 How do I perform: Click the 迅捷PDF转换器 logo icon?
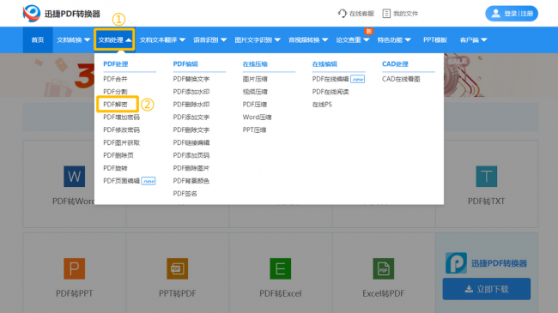(32, 14)
